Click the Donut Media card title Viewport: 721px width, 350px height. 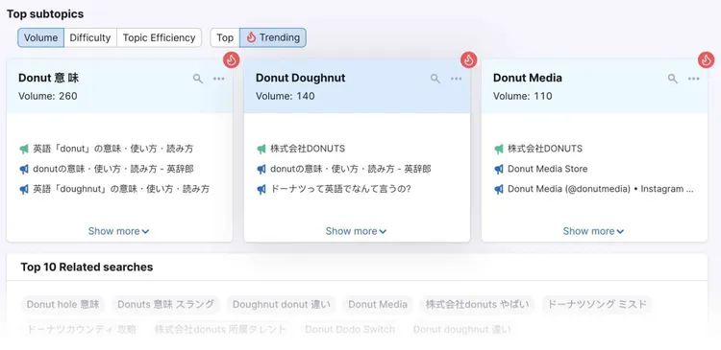[x=528, y=78]
